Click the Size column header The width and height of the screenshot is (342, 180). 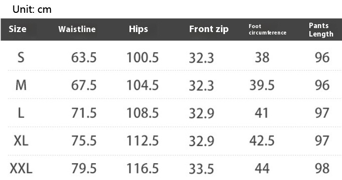click(17, 29)
